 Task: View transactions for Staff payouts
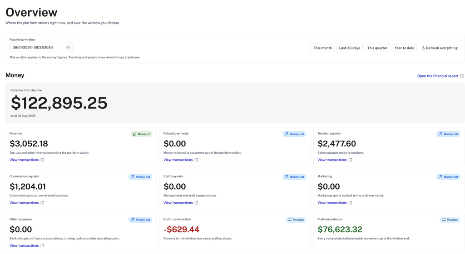pyautogui.click(x=178, y=203)
